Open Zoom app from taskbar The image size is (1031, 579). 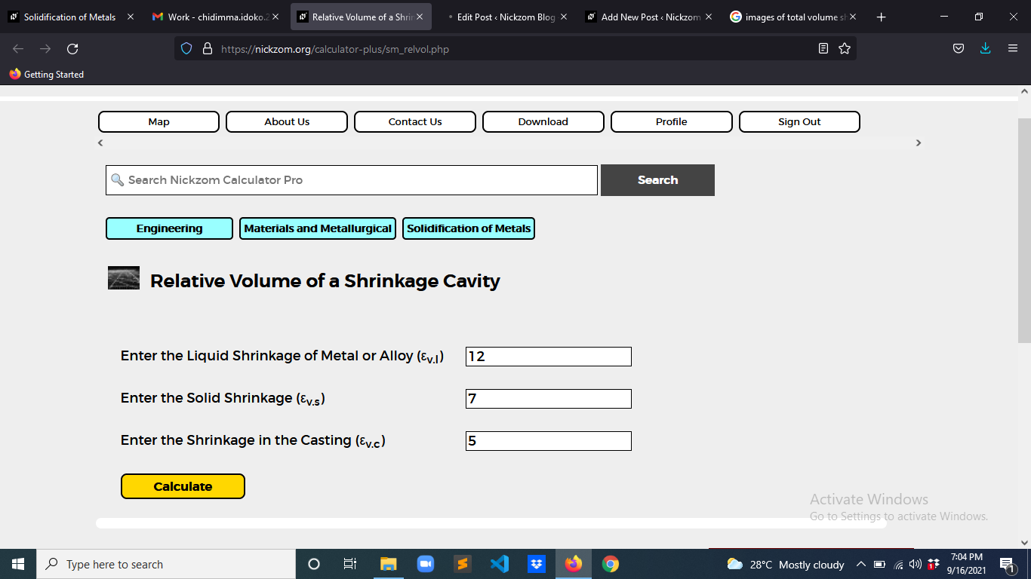tap(426, 564)
